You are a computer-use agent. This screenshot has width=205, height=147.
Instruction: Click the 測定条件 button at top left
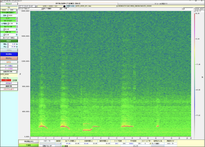pyautogui.click(x=9, y=4)
